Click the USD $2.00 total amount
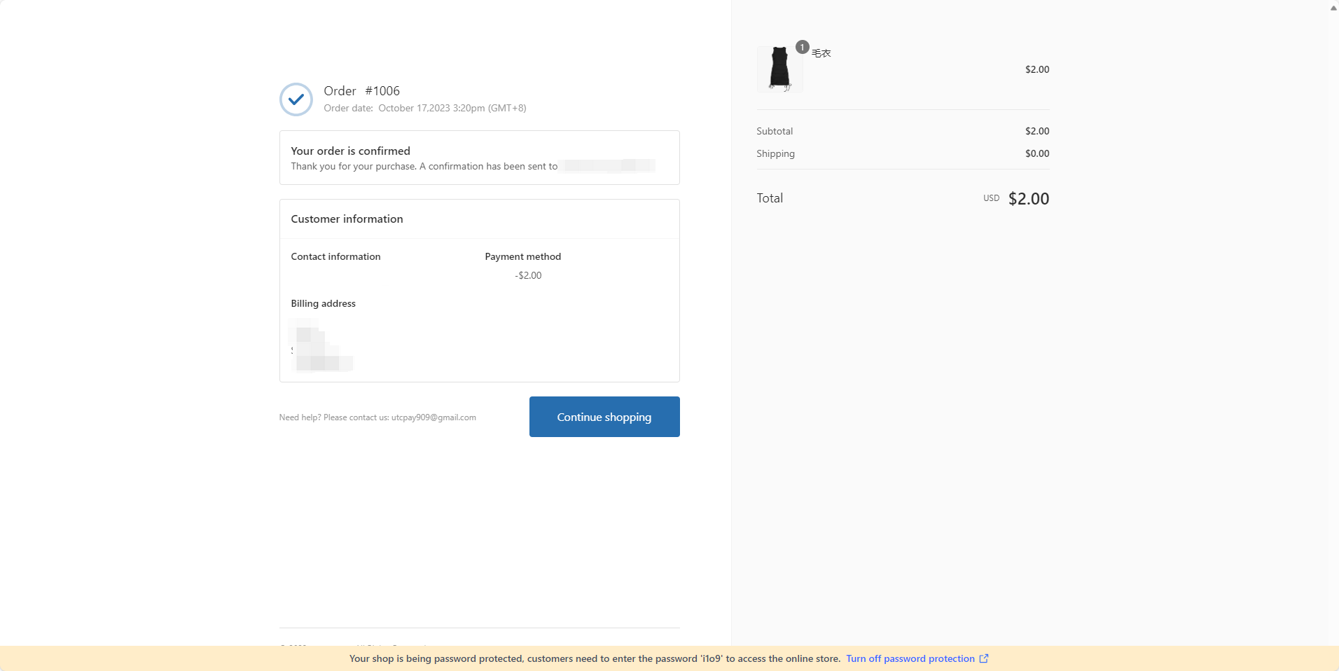 (1016, 199)
